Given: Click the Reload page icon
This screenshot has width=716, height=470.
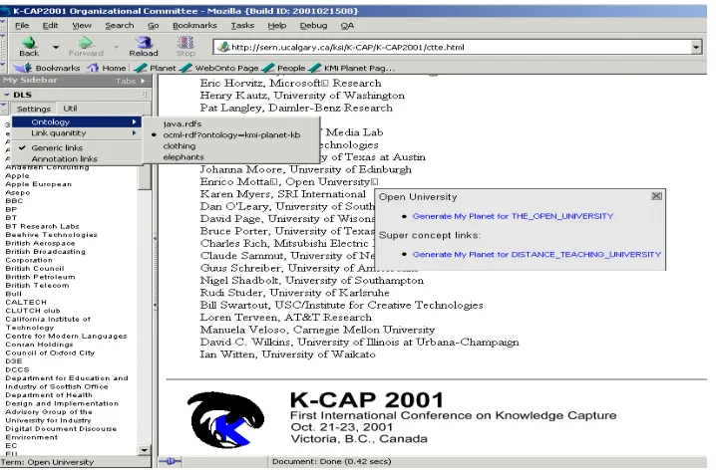Looking at the screenshot, I should click(x=145, y=43).
